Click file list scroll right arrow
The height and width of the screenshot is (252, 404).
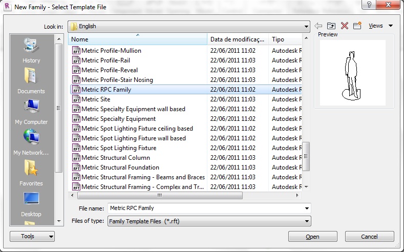[x=297, y=195]
